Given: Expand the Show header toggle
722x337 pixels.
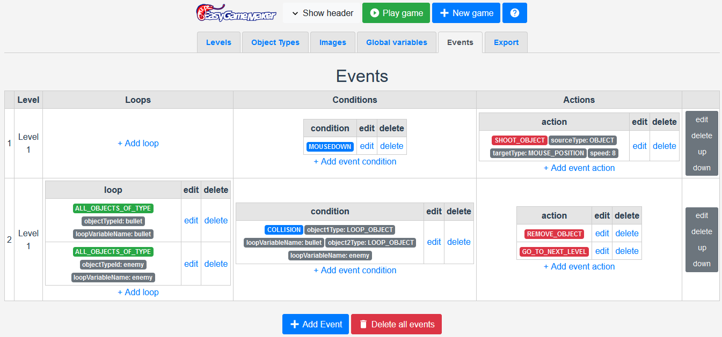Looking at the screenshot, I should click(322, 13).
